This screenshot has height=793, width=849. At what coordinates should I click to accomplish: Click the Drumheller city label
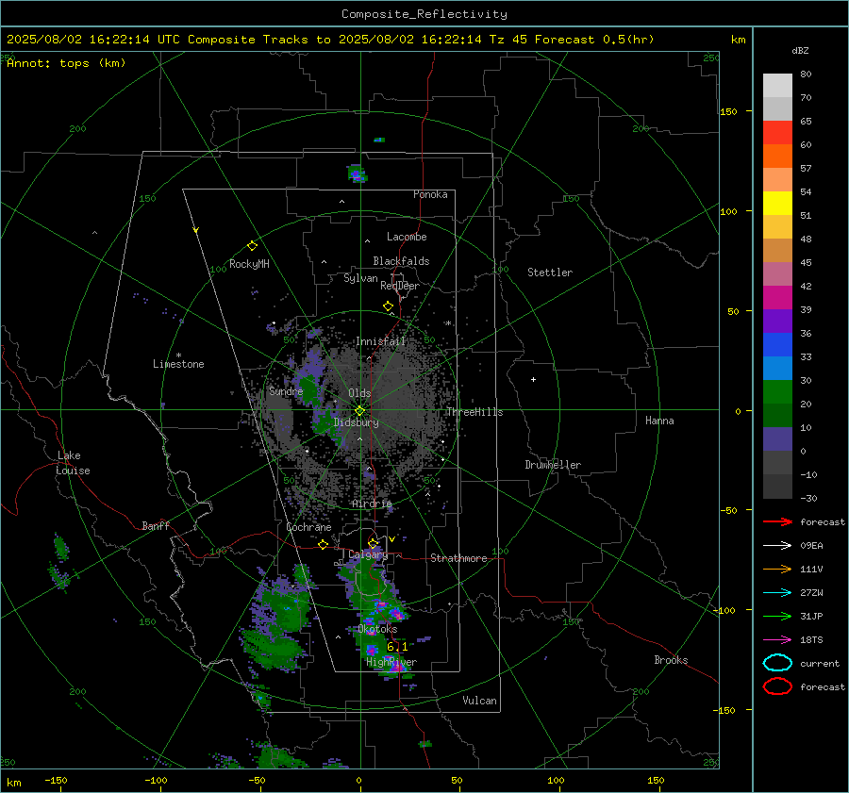point(553,465)
